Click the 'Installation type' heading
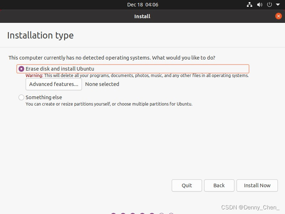This screenshot has height=214, width=285. point(40,35)
